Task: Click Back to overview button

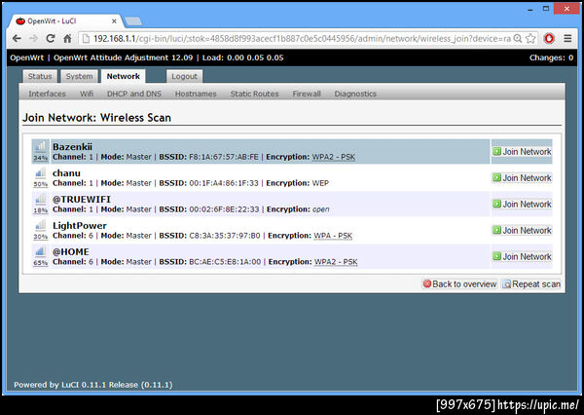Action: (x=459, y=284)
